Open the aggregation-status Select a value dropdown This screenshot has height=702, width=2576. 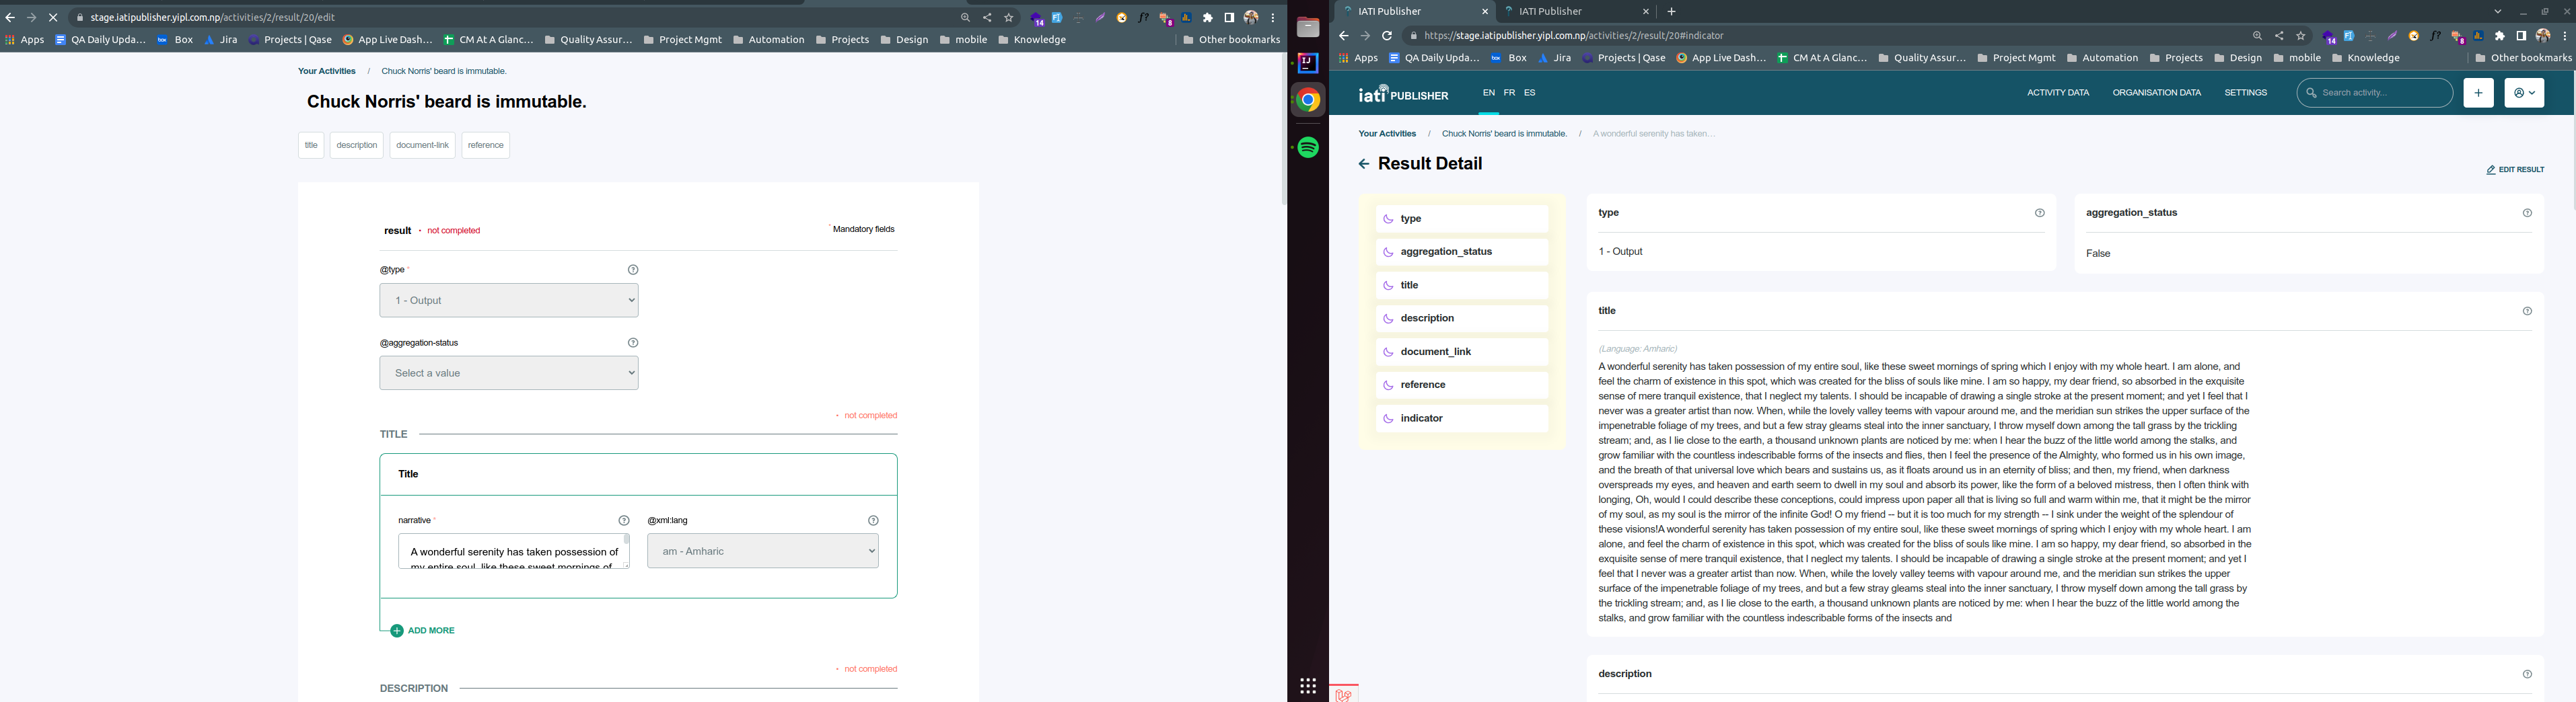[x=509, y=373]
